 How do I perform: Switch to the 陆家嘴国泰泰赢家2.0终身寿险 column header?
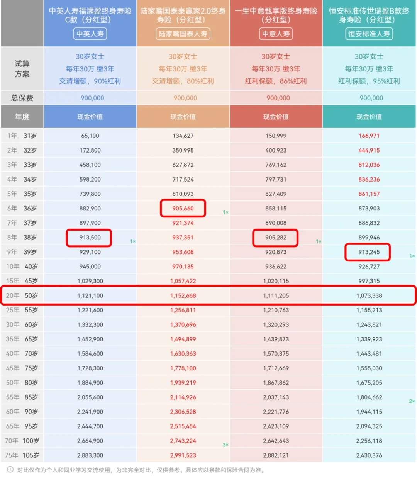point(183,15)
